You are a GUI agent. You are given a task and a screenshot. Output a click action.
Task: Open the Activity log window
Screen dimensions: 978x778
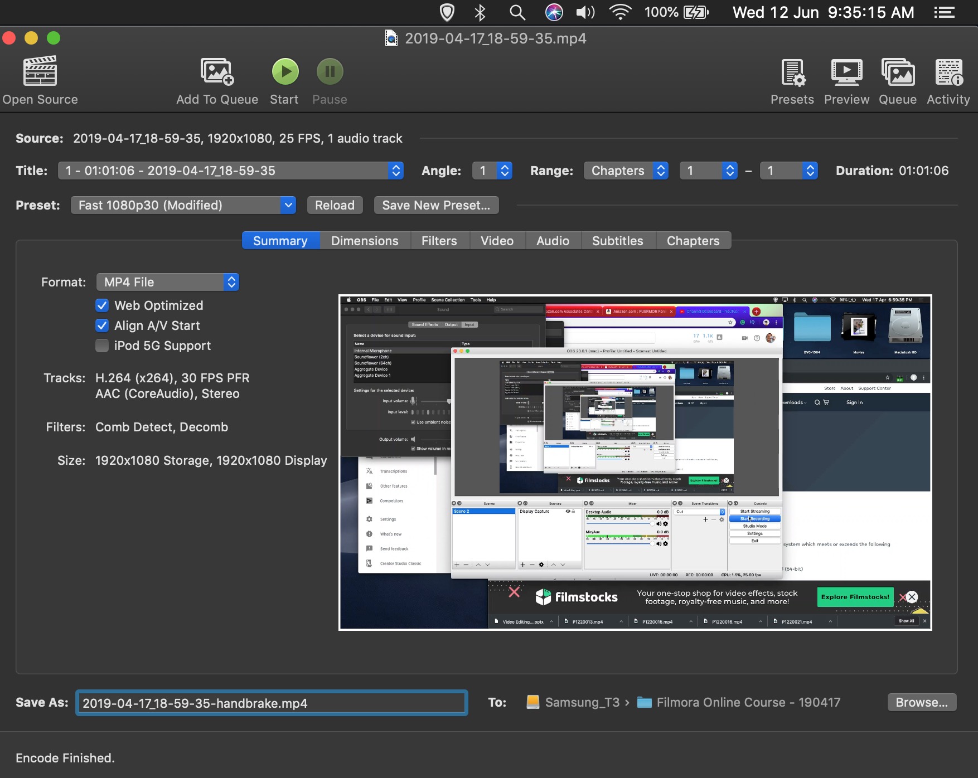pyautogui.click(x=949, y=72)
